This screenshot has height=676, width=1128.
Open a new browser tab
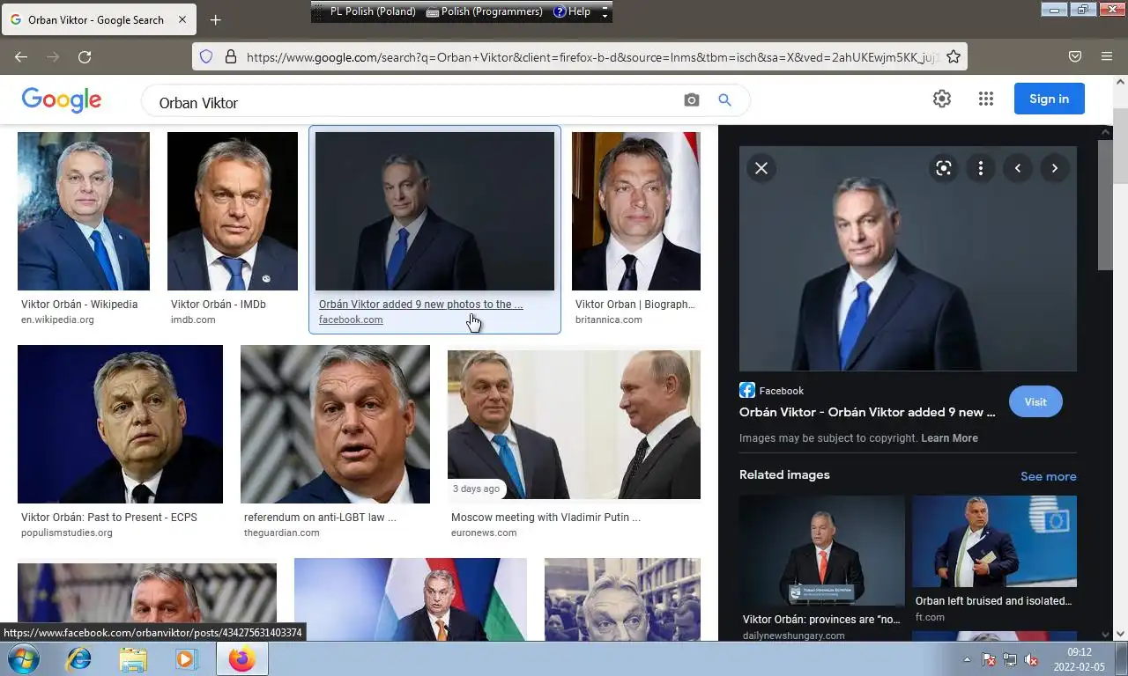[x=215, y=19]
